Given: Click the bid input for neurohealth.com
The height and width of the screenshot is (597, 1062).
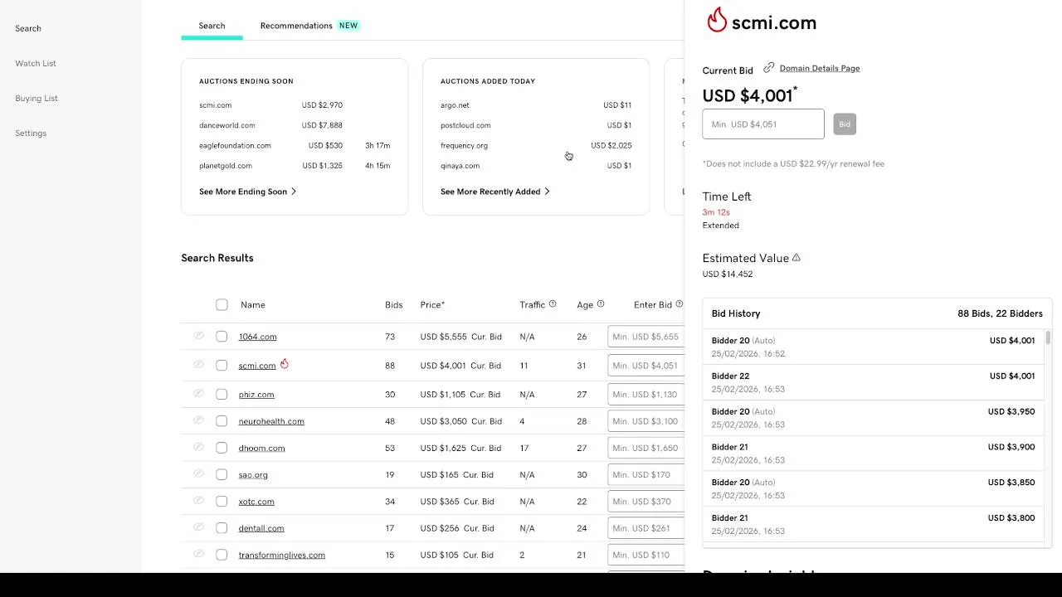Looking at the screenshot, I should pos(646,421).
